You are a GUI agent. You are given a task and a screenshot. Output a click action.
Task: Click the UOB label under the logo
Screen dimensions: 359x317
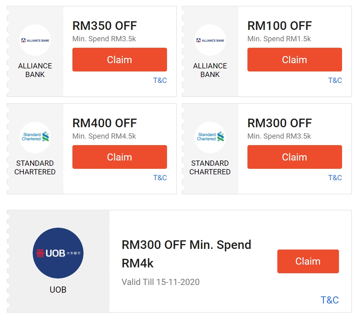click(58, 290)
